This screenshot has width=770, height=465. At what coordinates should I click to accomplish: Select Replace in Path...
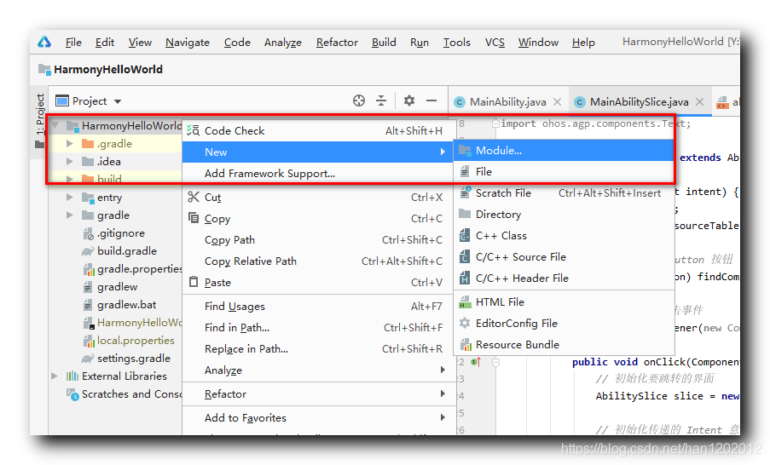coord(319,349)
